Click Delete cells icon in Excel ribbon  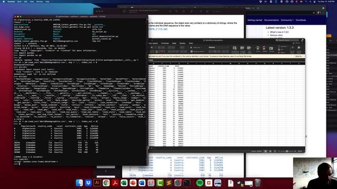point(264,49)
